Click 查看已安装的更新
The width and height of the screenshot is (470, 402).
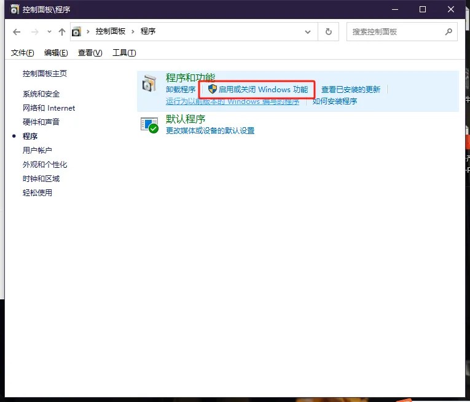(x=351, y=89)
